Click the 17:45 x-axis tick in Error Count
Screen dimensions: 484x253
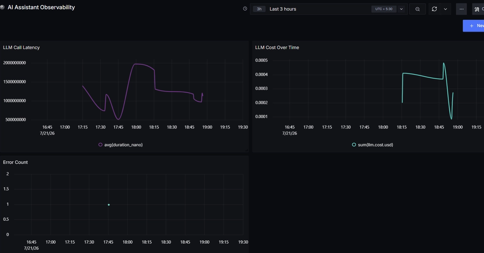[108, 242]
